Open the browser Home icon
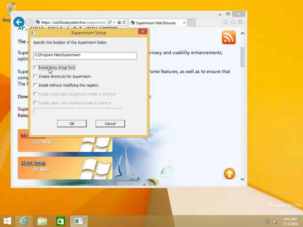 225,22
